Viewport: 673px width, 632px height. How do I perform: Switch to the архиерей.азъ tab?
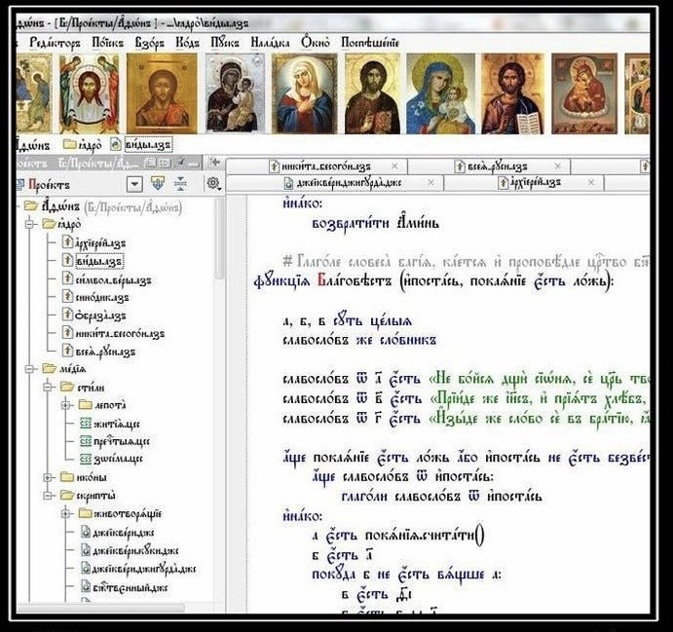tap(529, 183)
